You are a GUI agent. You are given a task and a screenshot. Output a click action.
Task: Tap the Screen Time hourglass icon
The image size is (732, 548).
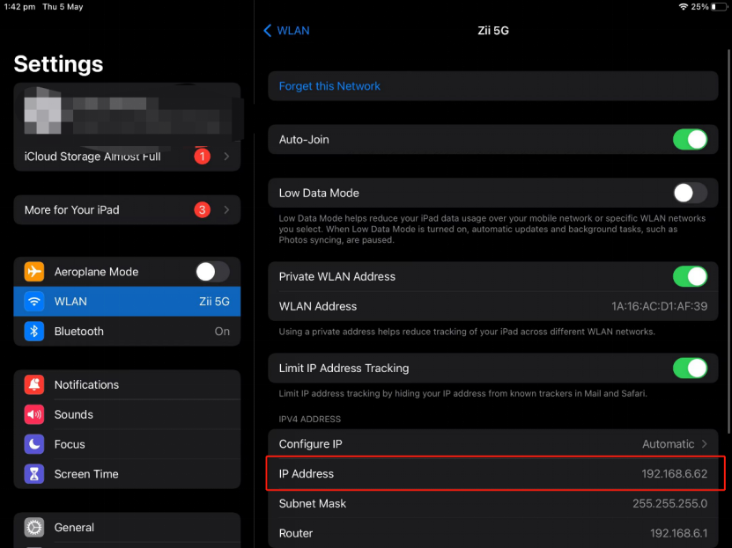pos(34,474)
